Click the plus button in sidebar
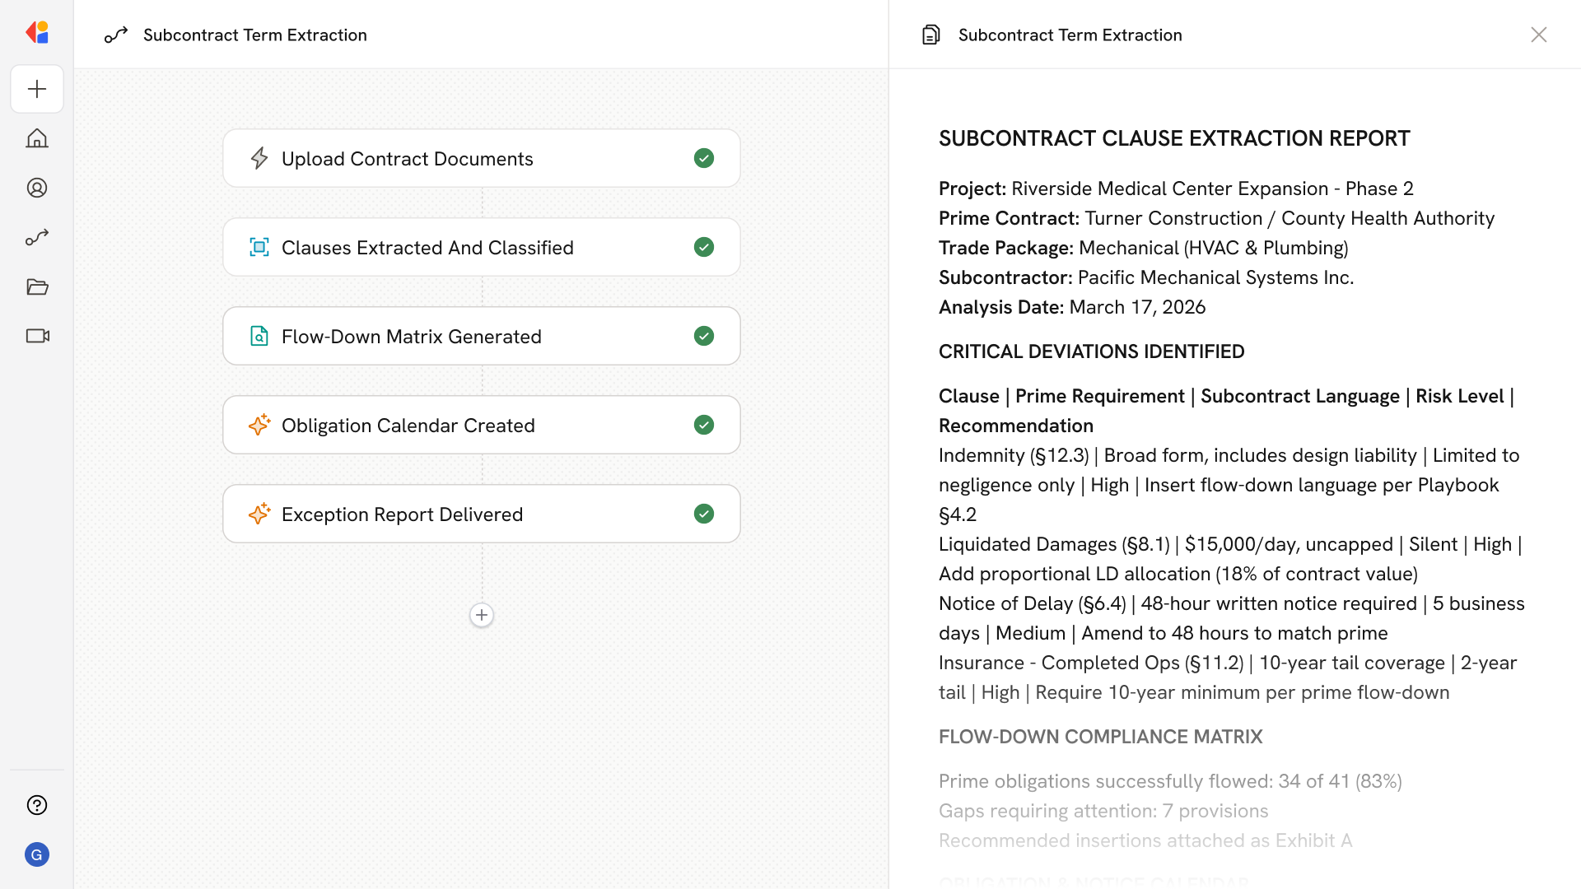 click(37, 89)
